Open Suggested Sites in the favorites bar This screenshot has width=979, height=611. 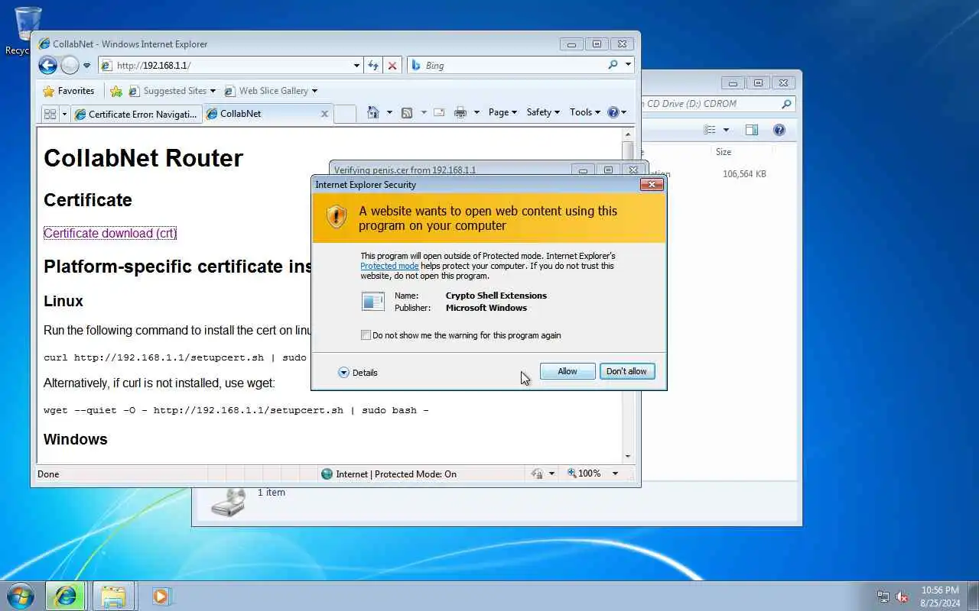click(172, 91)
